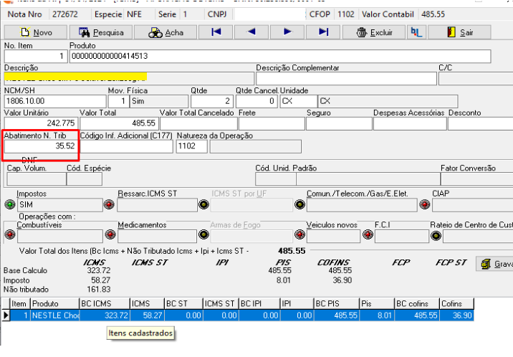
Task: Click the row selector arrow for item 1
Action: [6, 315]
